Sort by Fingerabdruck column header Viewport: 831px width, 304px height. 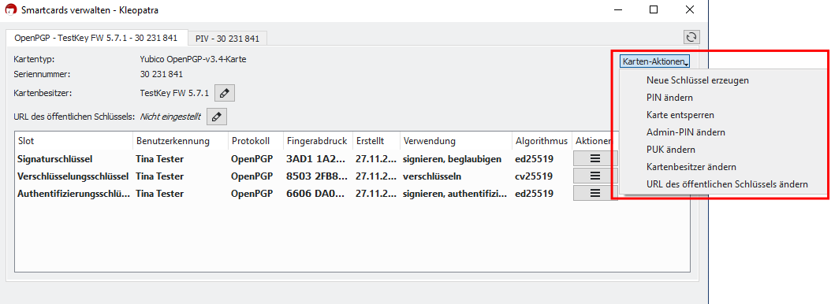click(x=318, y=142)
